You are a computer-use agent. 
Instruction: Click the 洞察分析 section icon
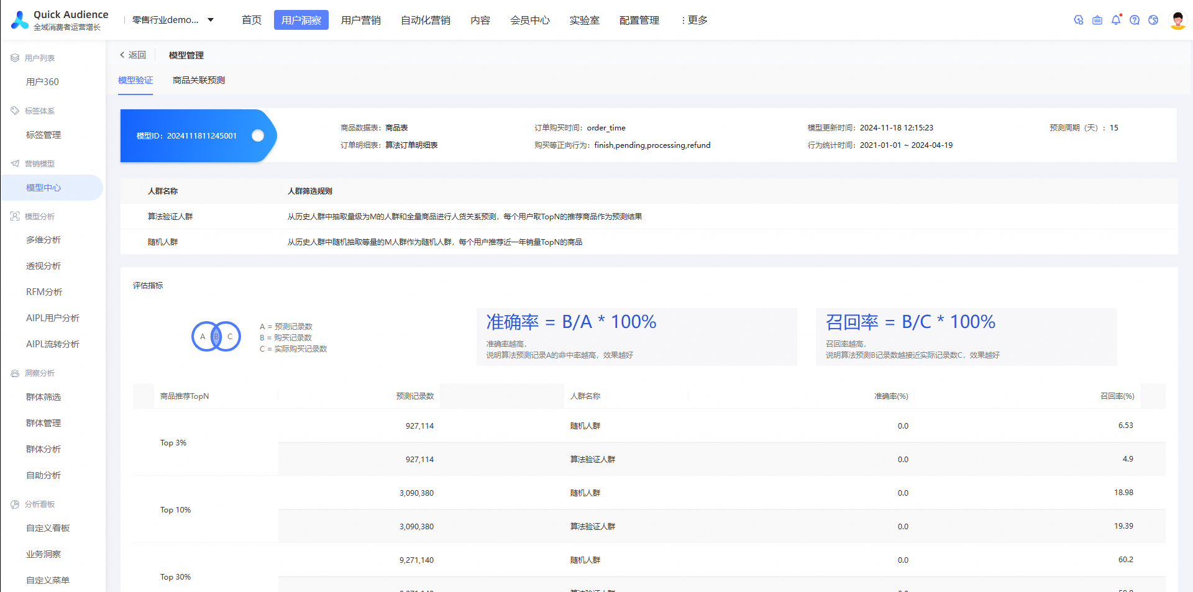tap(15, 373)
